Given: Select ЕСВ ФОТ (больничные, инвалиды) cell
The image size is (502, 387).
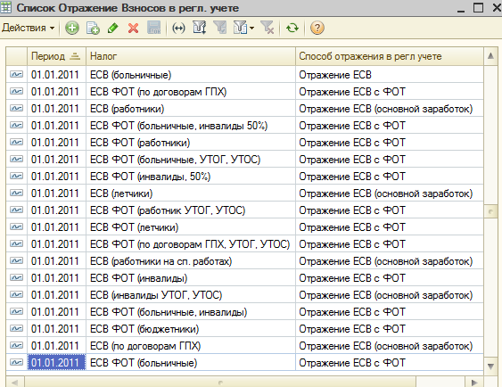Looking at the screenshot, I should click(x=191, y=312).
